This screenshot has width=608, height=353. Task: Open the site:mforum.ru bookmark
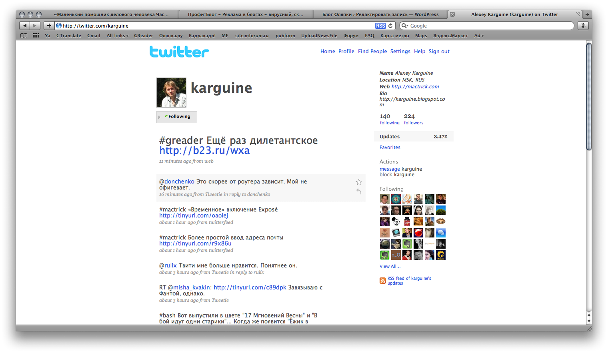pyautogui.click(x=252, y=36)
